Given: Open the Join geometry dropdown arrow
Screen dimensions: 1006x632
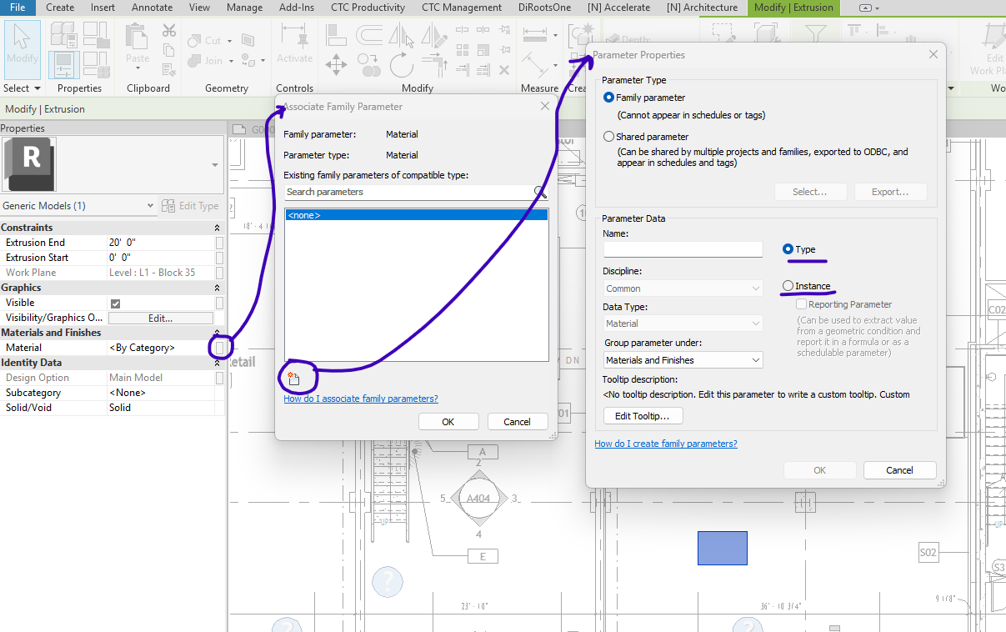Looking at the screenshot, I should pos(231,61).
